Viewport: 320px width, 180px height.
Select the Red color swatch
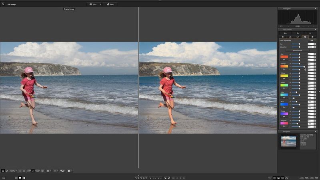tap(284, 57)
